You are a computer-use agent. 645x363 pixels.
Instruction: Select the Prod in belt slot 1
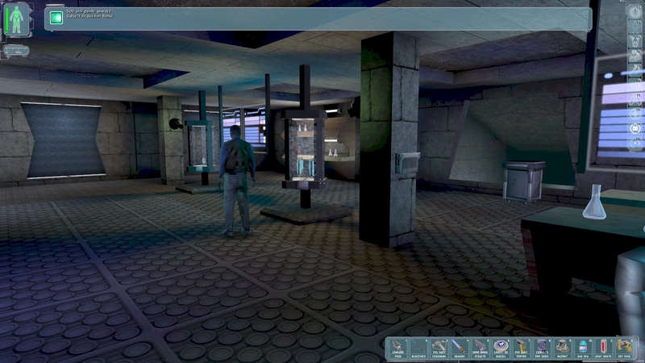click(x=397, y=348)
